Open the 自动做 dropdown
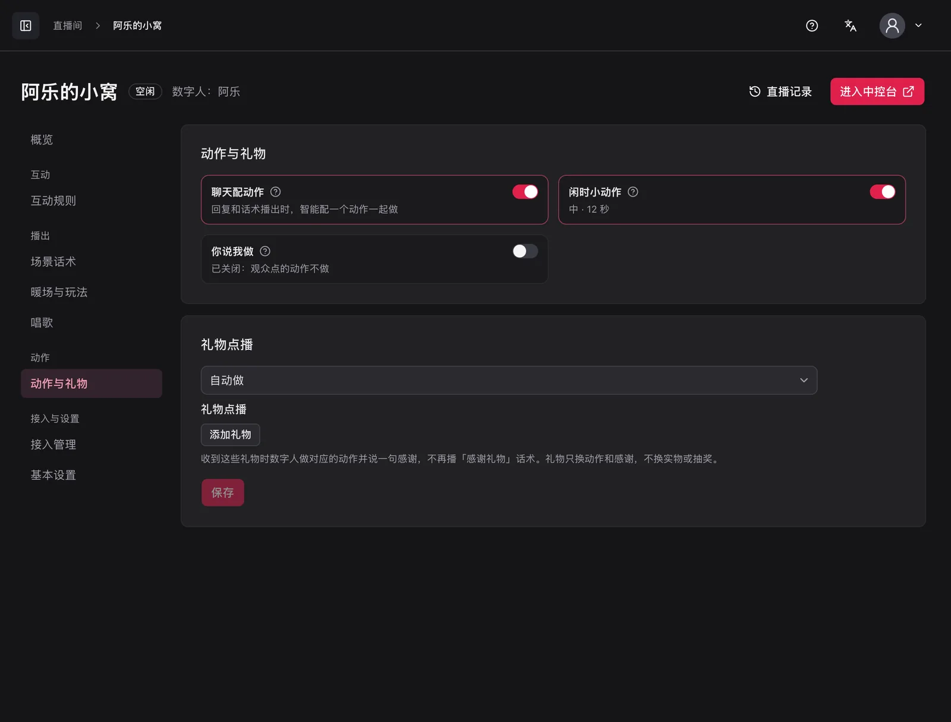The width and height of the screenshot is (951, 722). (x=509, y=380)
